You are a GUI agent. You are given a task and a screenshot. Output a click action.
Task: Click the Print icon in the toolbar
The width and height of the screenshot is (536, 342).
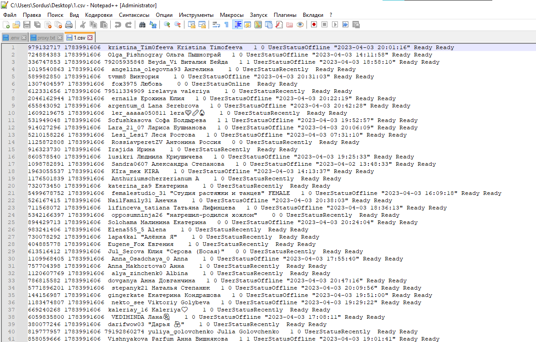(x=69, y=25)
